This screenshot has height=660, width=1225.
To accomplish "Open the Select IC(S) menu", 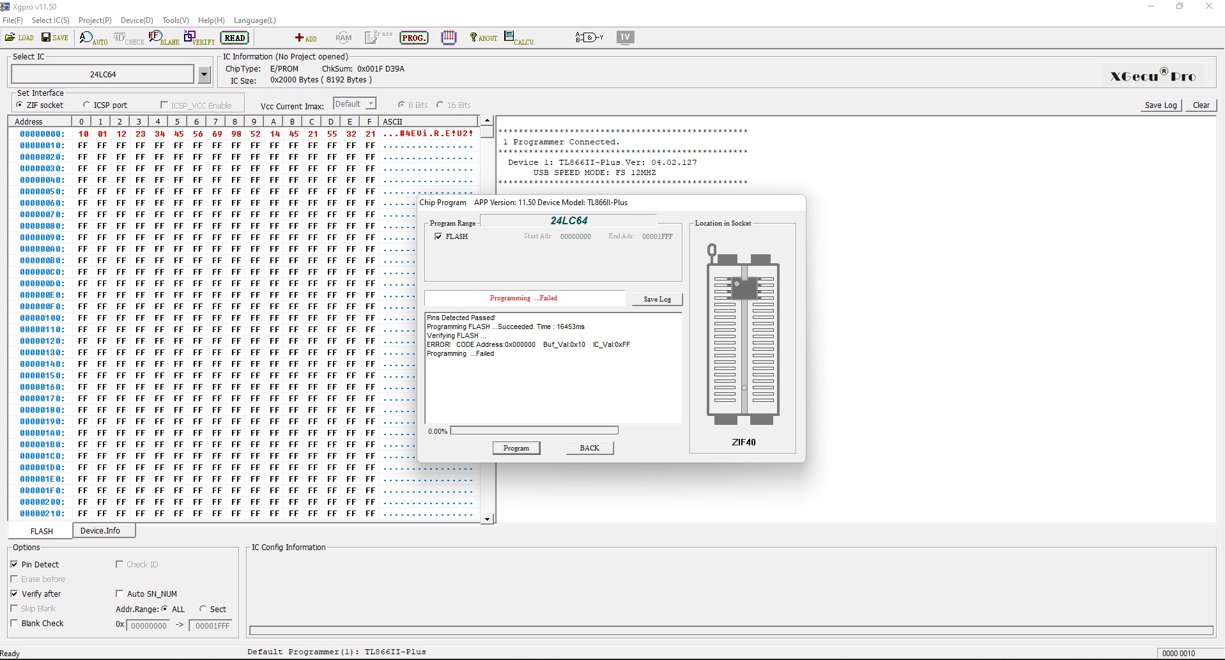I will [x=50, y=20].
